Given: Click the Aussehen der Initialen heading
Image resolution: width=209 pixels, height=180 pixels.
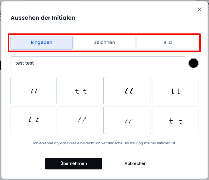Looking at the screenshot, I should (x=43, y=18).
